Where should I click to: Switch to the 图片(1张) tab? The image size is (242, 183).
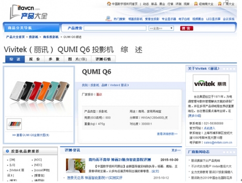[77, 59]
